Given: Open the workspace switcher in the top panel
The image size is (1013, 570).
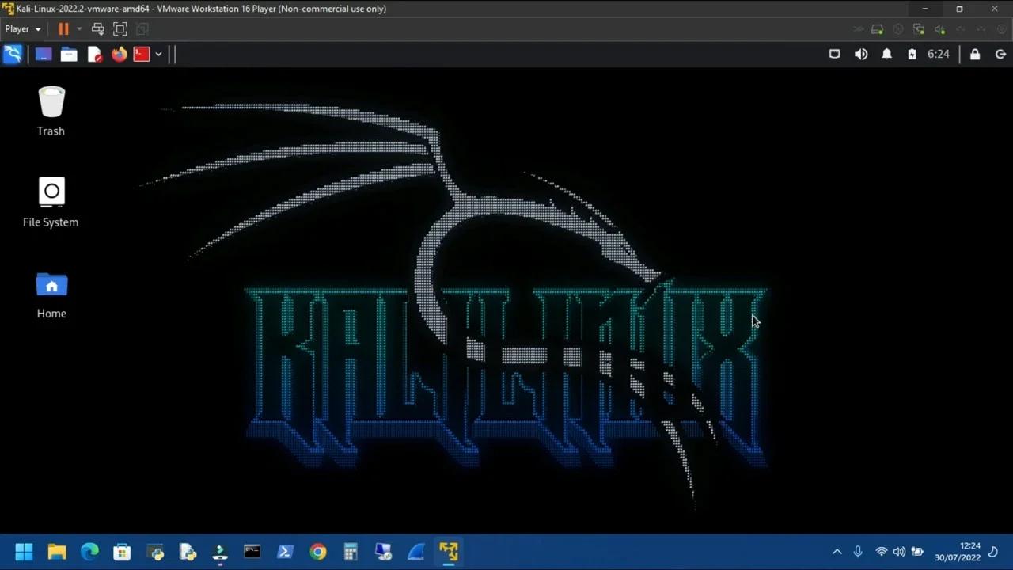Looking at the screenshot, I should pos(834,54).
